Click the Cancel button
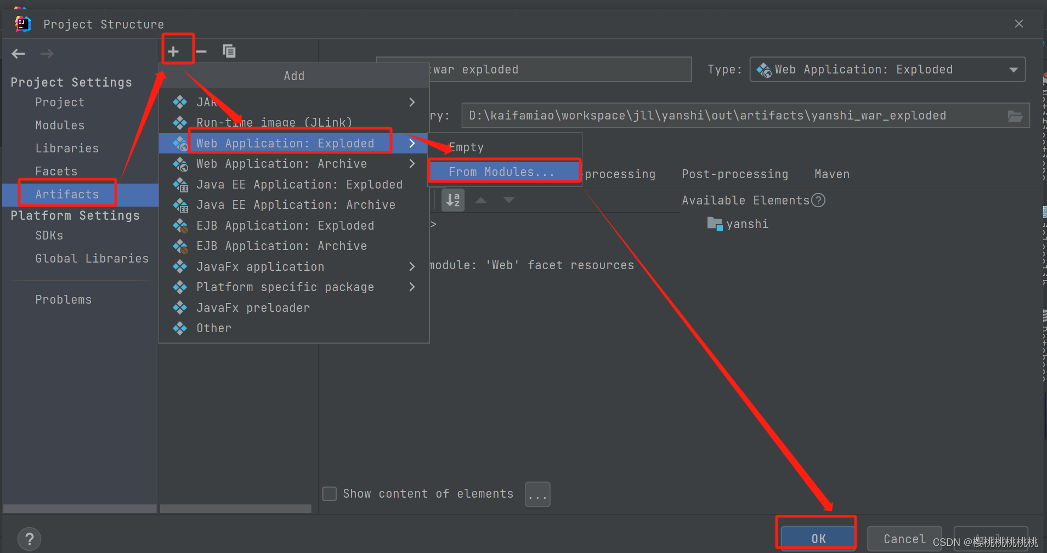This screenshot has height=553, width=1047. 904,539
